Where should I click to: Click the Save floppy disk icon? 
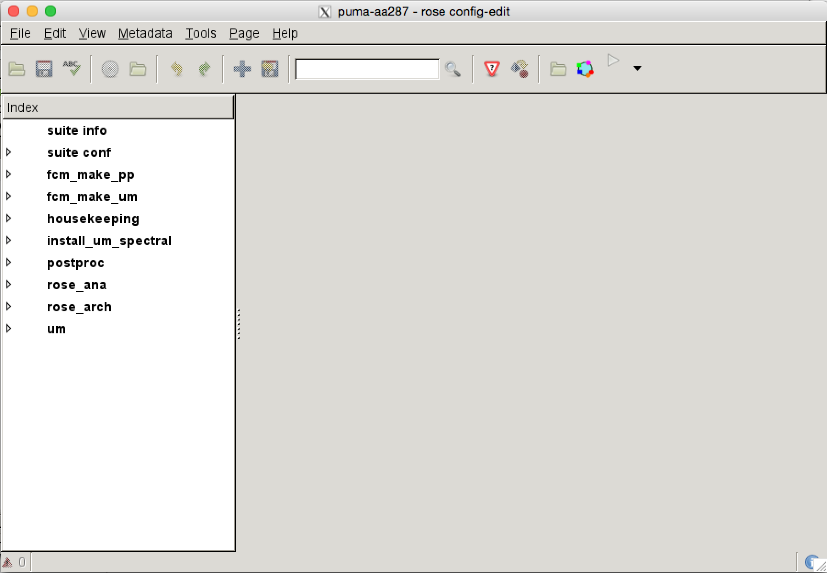(44, 69)
